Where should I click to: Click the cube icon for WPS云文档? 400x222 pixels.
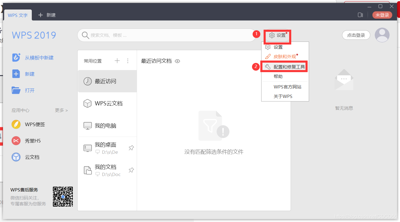tap(87, 104)
